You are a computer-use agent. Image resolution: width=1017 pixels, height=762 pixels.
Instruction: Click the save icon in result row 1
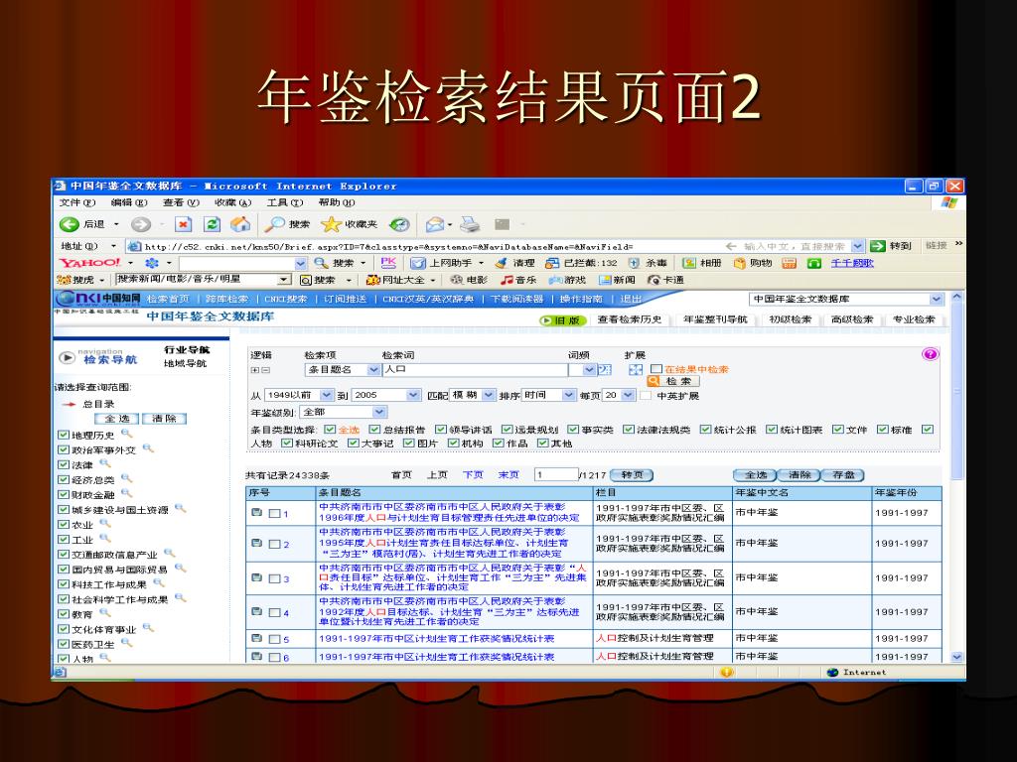pyautogui.click(x=257, y=513)
